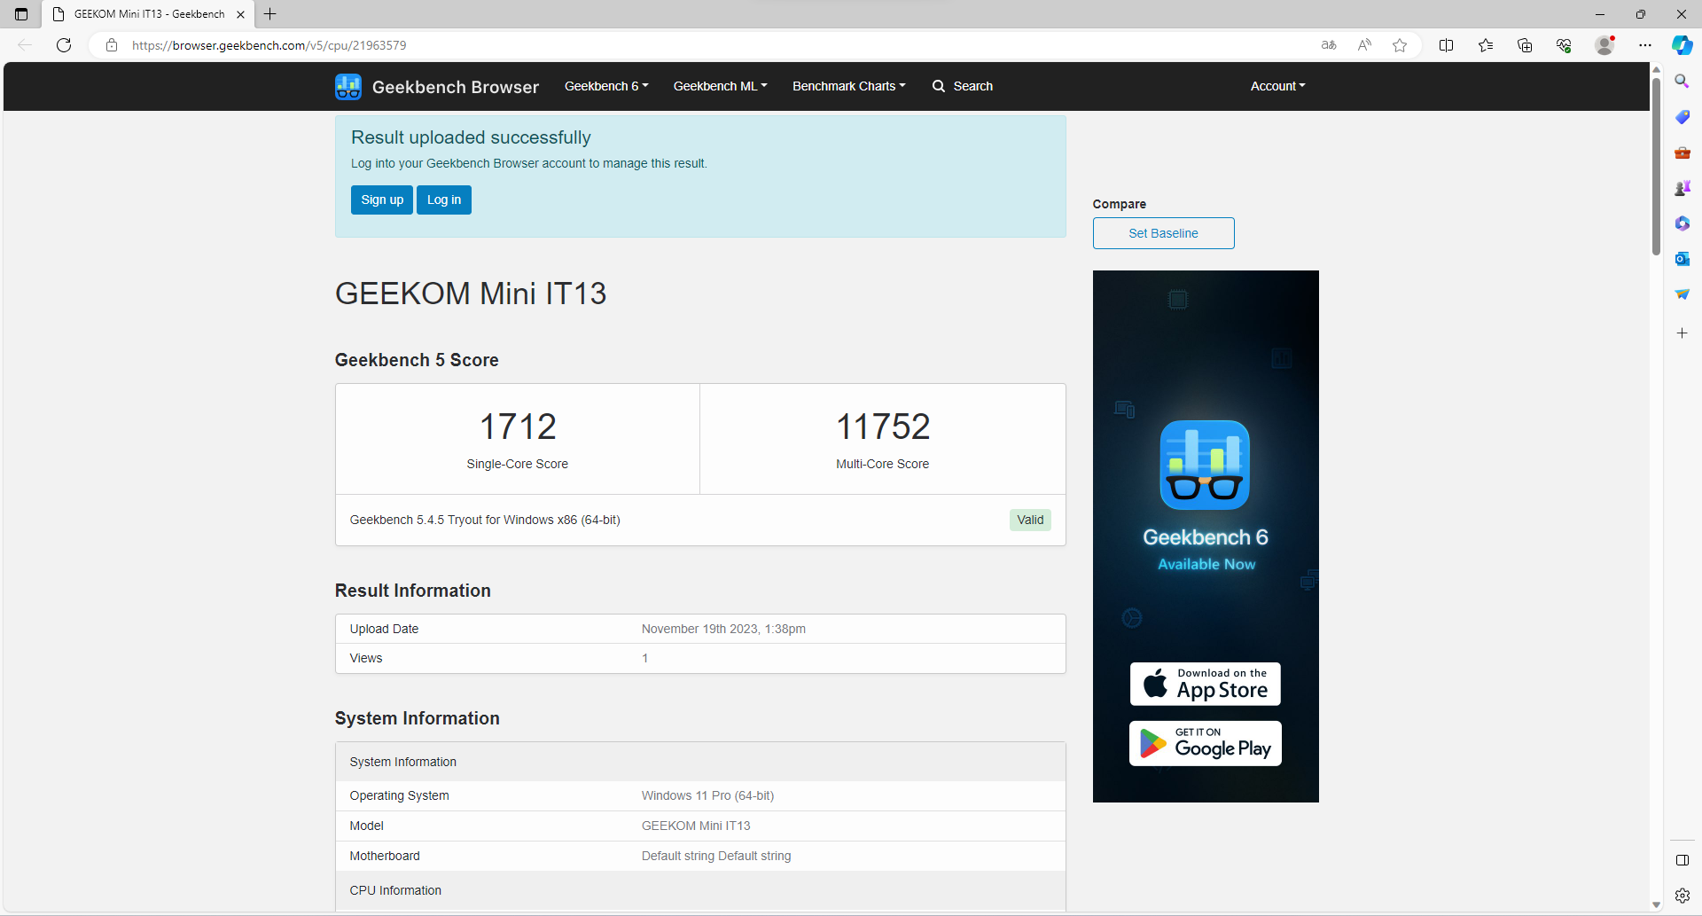Click the Set Baseline button

(x=1163, y=233)
